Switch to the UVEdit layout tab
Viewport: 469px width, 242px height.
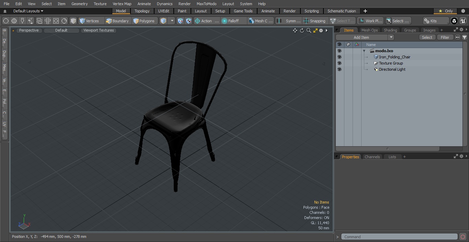[x=164, y=11]
